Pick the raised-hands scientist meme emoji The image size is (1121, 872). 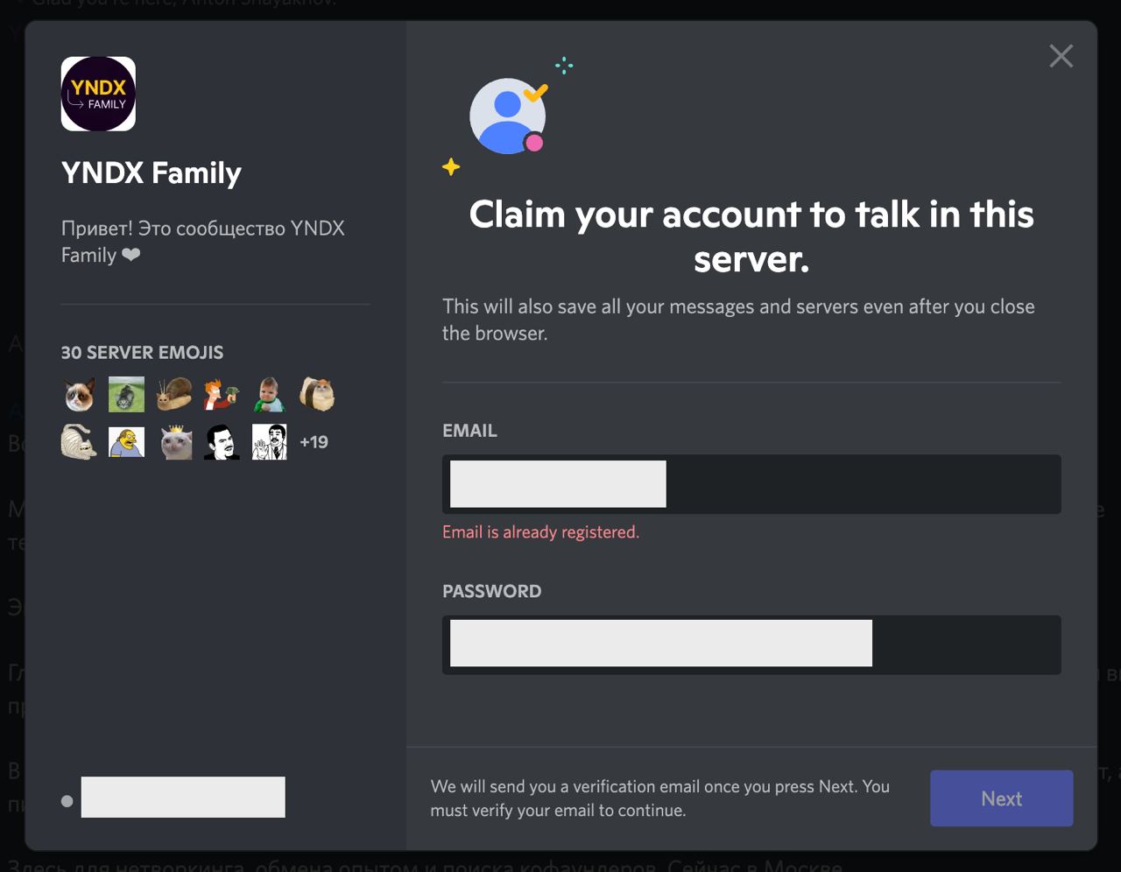(270, 442)
